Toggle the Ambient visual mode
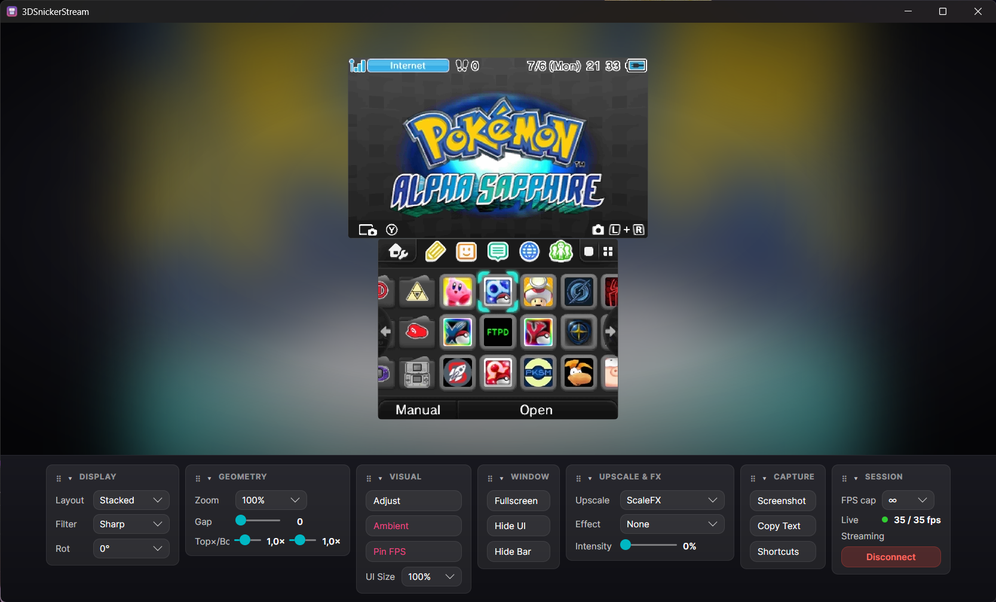This screenshot has height=602, width=996. click(x=413, y=526)
